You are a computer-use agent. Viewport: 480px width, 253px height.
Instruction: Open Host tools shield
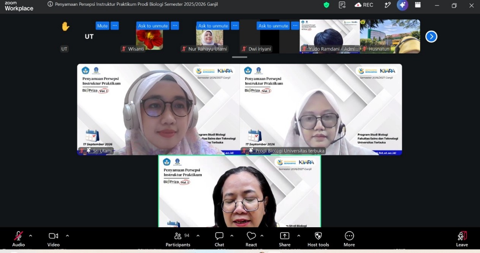(318, 239)
